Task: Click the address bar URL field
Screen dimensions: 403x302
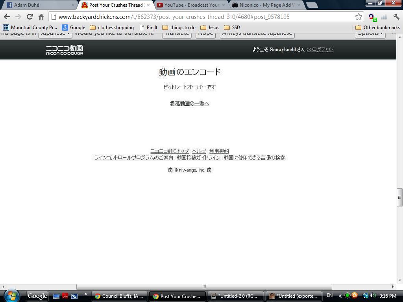Action: pos(205,17)
